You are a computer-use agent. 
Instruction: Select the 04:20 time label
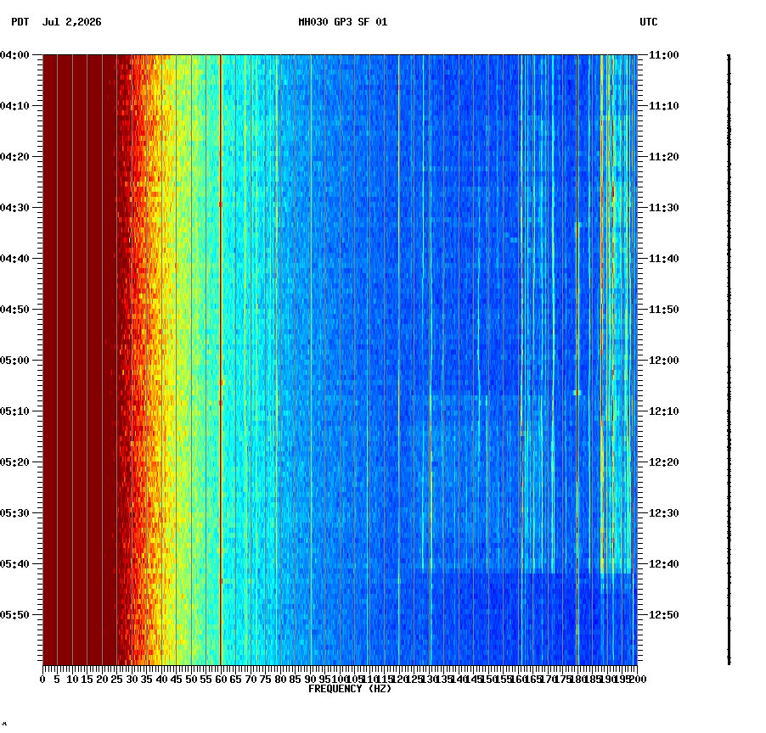tap(14, 157)
